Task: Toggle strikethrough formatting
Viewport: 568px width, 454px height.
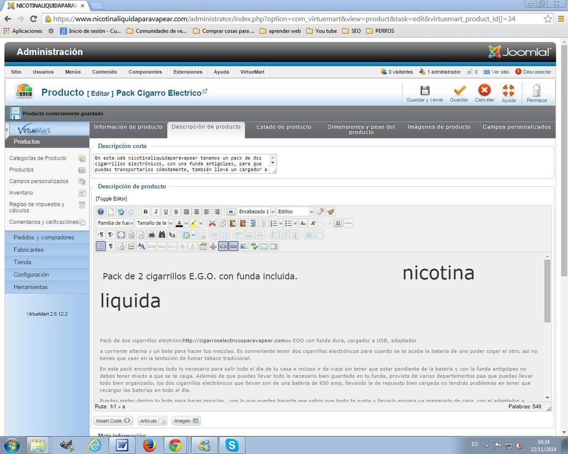Action: 176,212
